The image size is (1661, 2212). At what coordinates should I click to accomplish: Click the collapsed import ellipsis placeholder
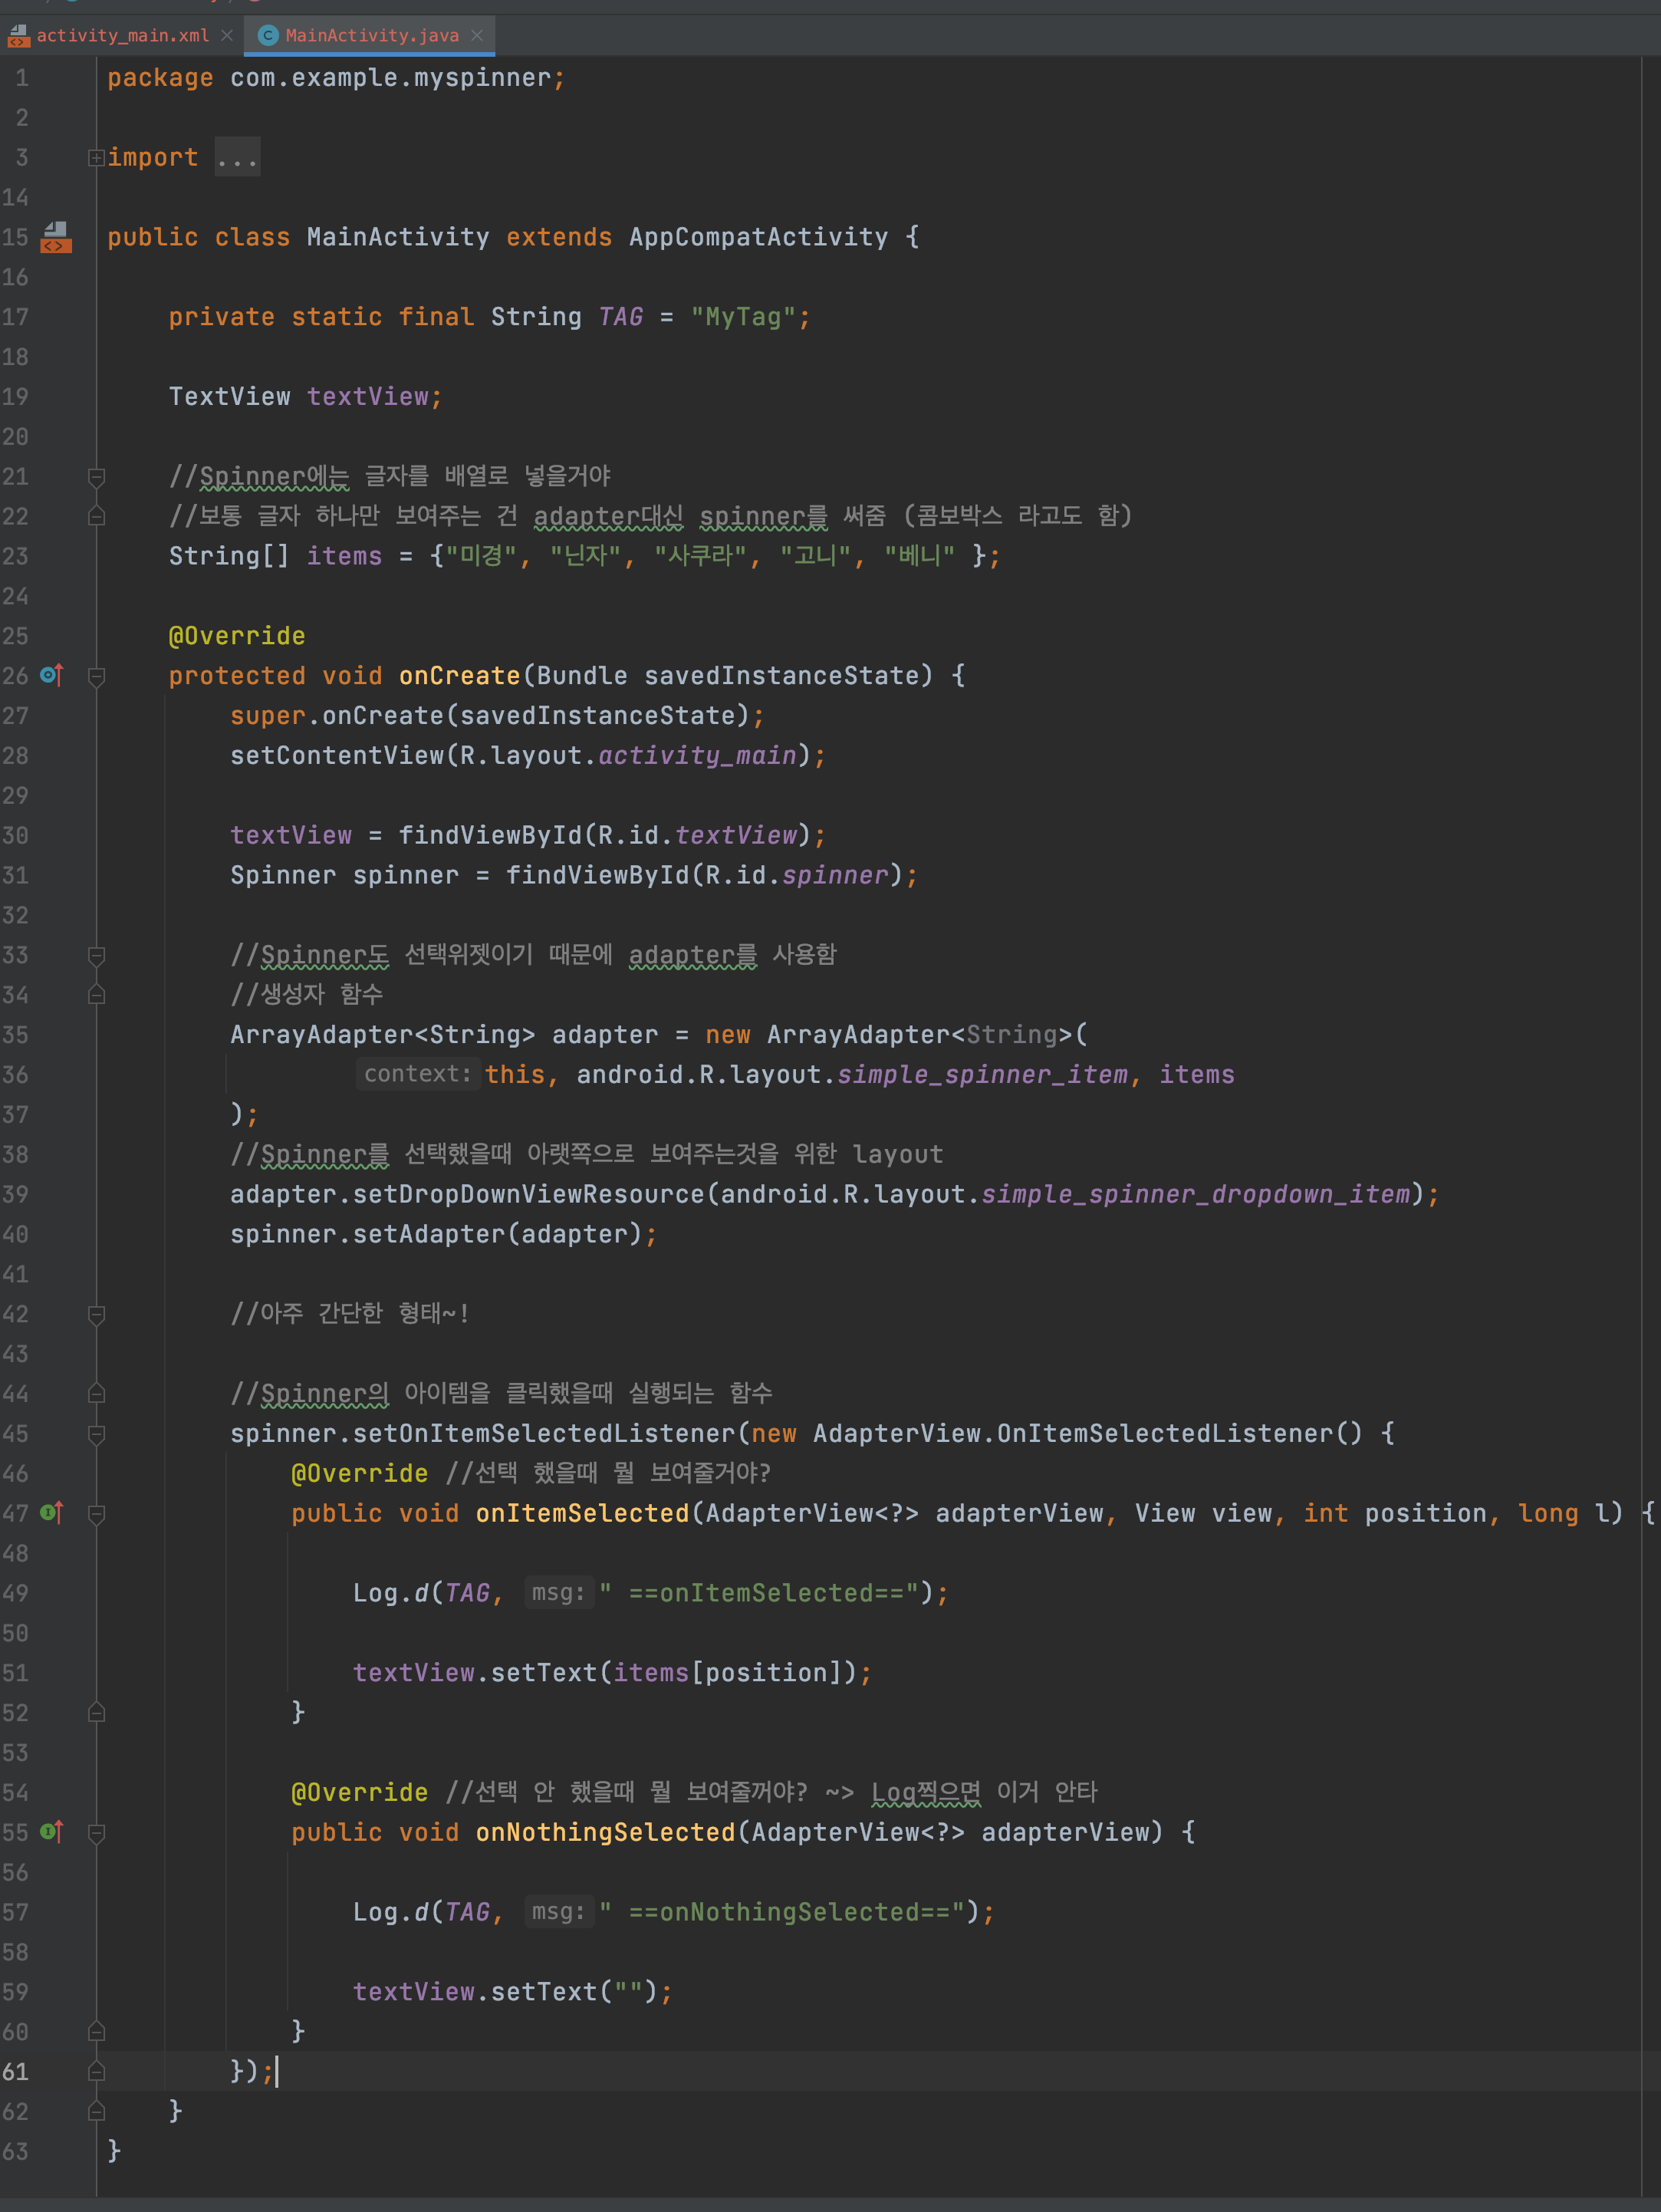point(237,158)
